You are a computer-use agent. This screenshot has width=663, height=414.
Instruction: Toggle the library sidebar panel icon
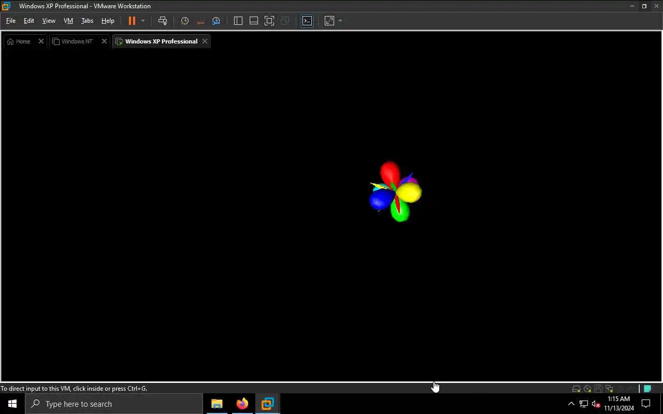238,21
